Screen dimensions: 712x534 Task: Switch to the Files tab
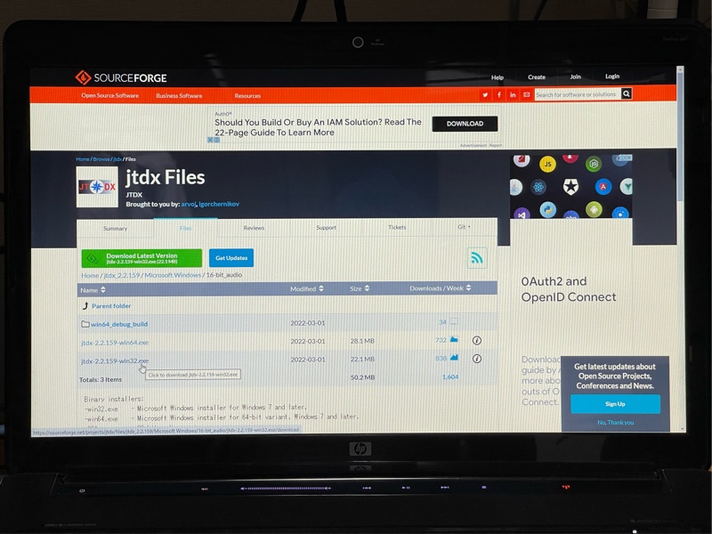coord(185,228)
